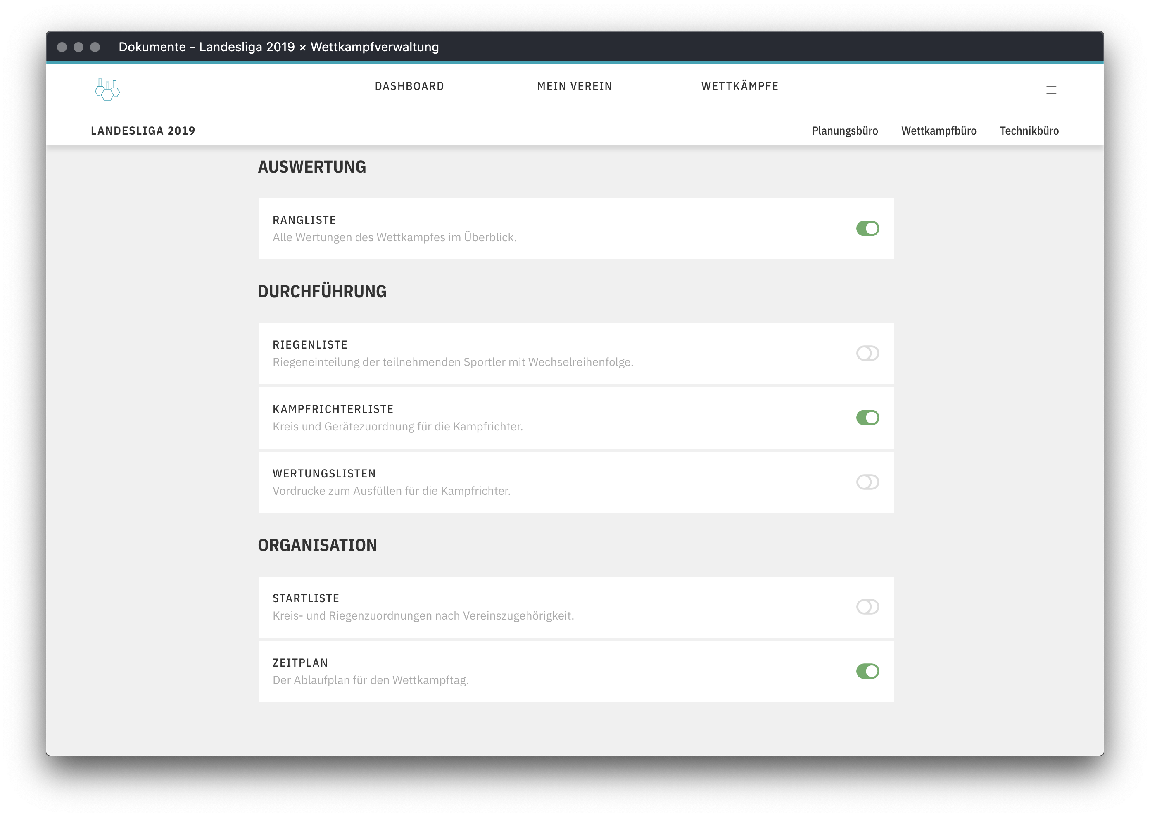Open the Technikbüro tab
The width and height of the screenshot is (1150, 817).
point(1029,131)
